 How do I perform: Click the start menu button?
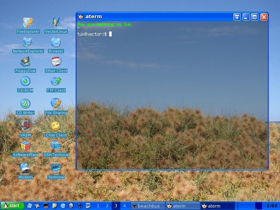pos(13,206)
